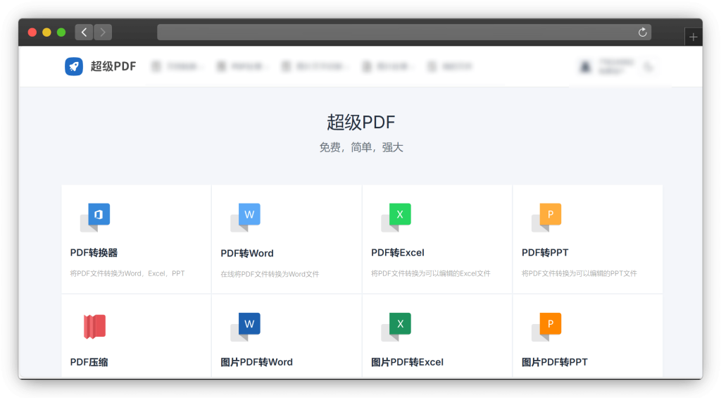The height and width of the screenshot is (398, 721).
Task: Open the first blurred navigation menu item
Action: 177,67
